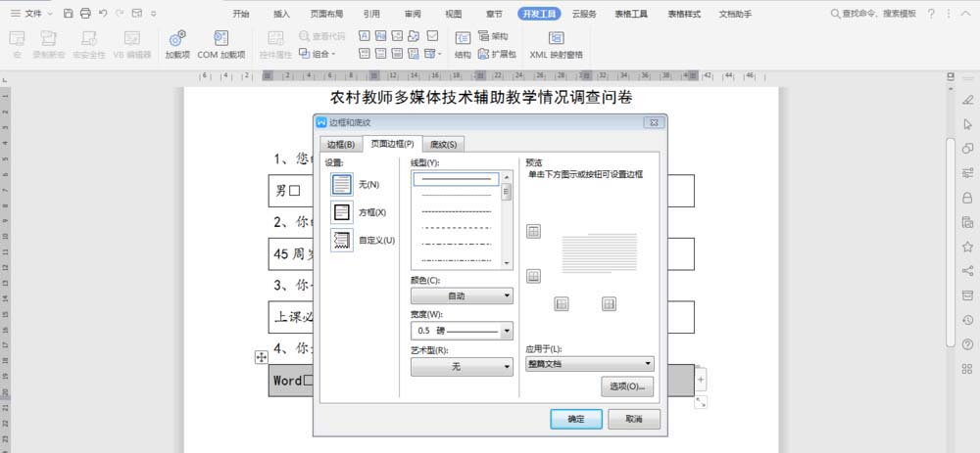This screenshot has height=453, width=980.
Task: Click the Save icon in quick access toolbar
Action: pos(69,13)
